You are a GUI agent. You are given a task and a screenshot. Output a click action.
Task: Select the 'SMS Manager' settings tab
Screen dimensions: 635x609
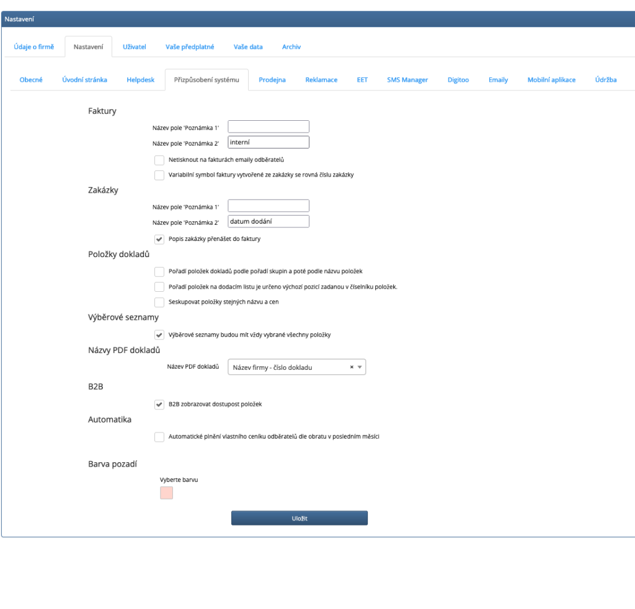[x=407, y=80]
